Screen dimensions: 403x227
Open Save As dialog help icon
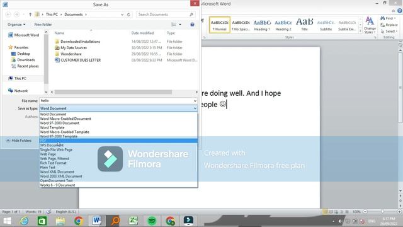[x=192, y=25]
